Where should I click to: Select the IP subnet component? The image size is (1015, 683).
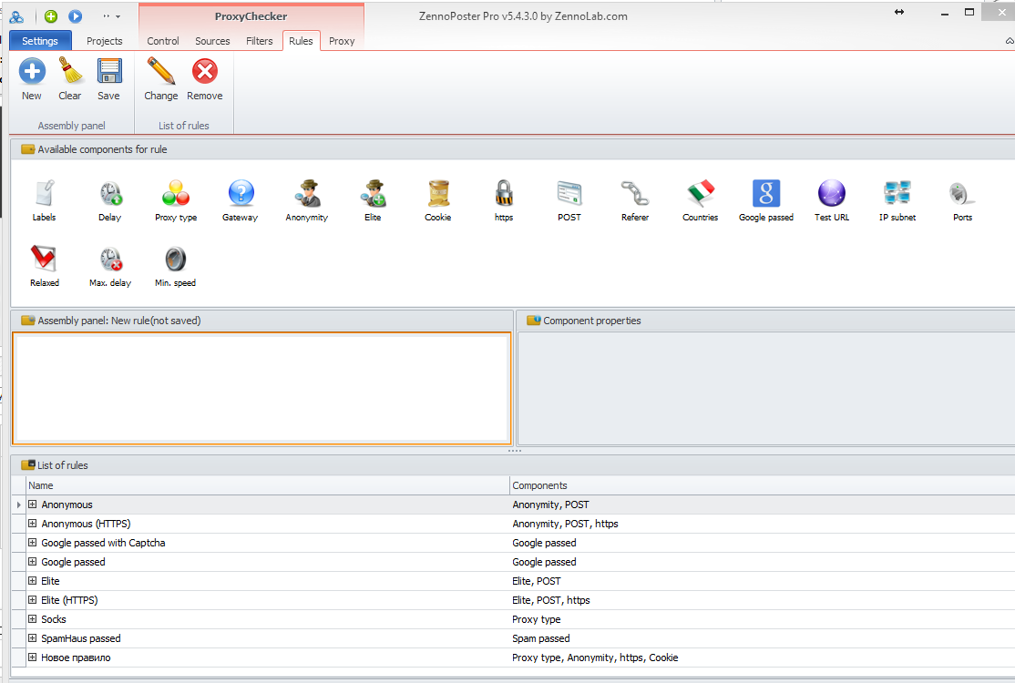pyautogui.click(x=897, y=200)
